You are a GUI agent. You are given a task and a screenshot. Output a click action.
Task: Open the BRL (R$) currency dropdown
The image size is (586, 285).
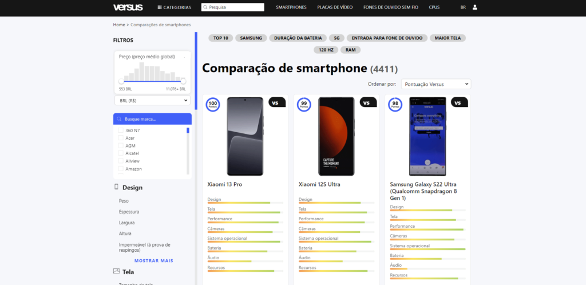[152, 100]
